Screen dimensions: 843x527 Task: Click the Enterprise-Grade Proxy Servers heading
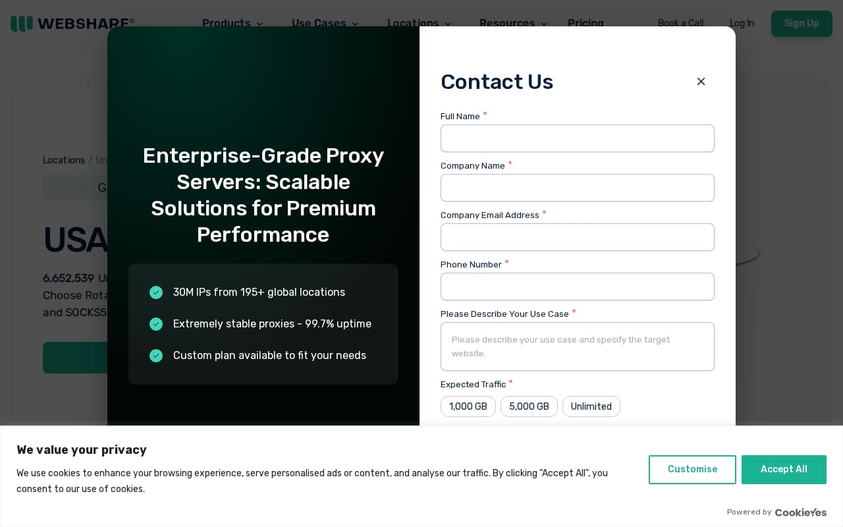pos(263,195)
